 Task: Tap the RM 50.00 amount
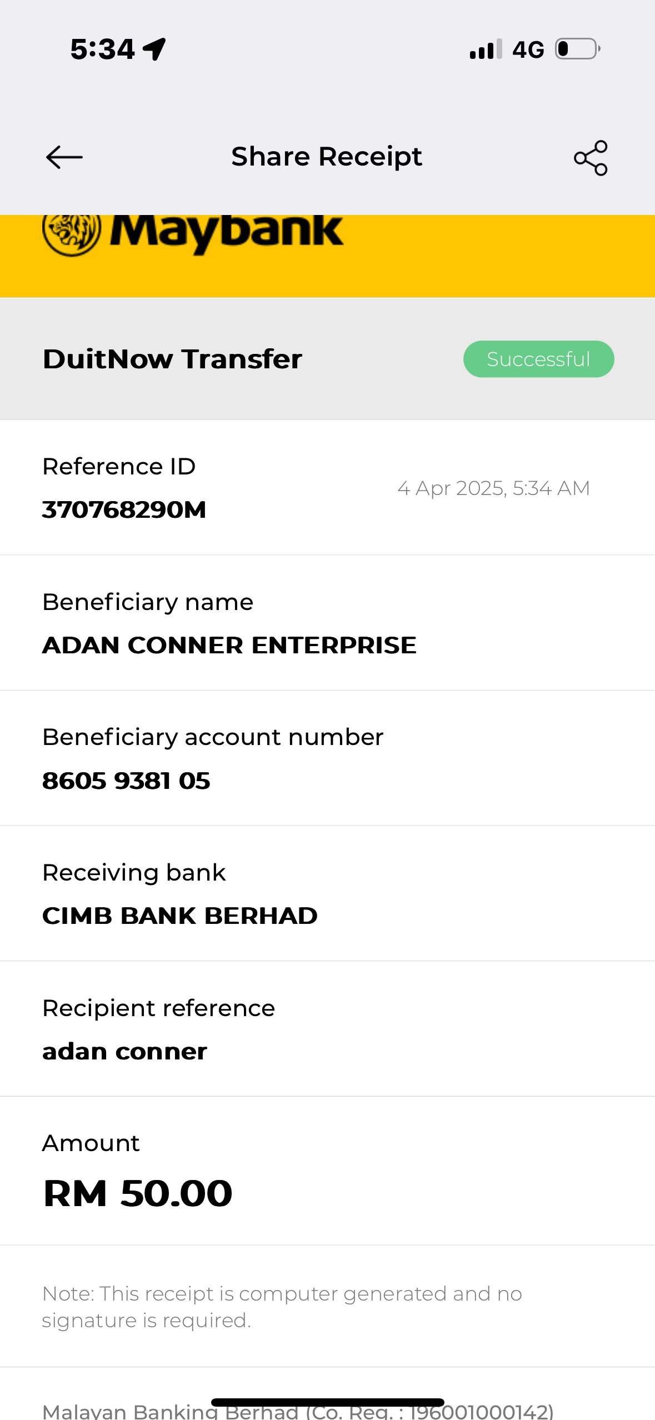pos(138,1193)
